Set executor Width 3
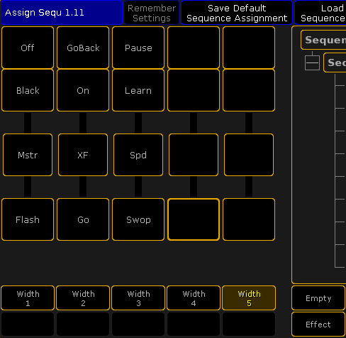Screen dimensions: 346x338 point(138,298)
